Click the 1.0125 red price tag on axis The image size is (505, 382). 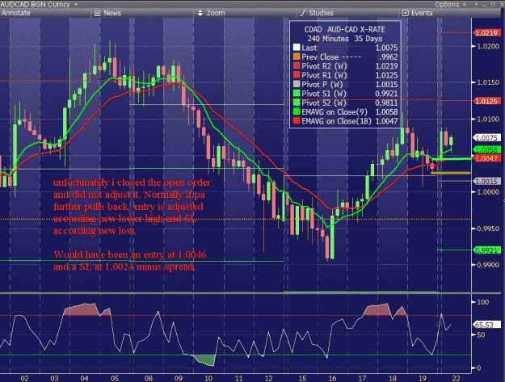(x=486, y=101)
